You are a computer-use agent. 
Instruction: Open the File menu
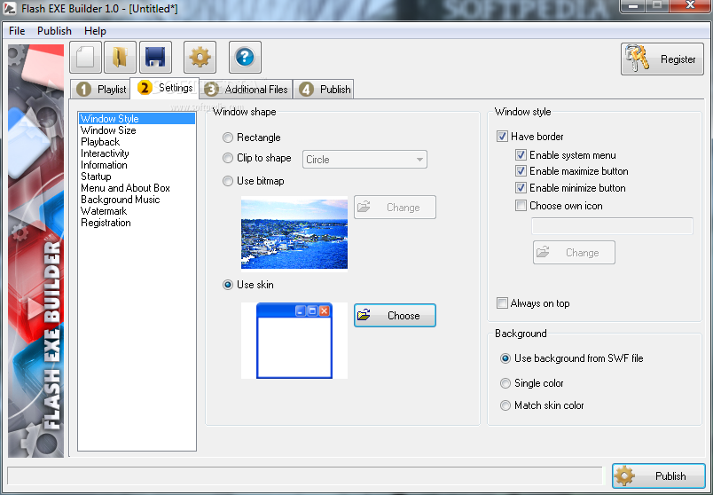coord(17,31)
